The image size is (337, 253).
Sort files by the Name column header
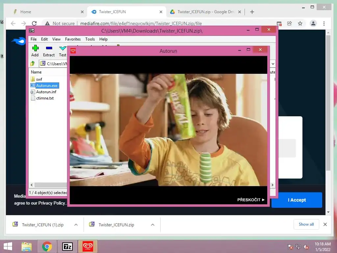coord(36,72)
